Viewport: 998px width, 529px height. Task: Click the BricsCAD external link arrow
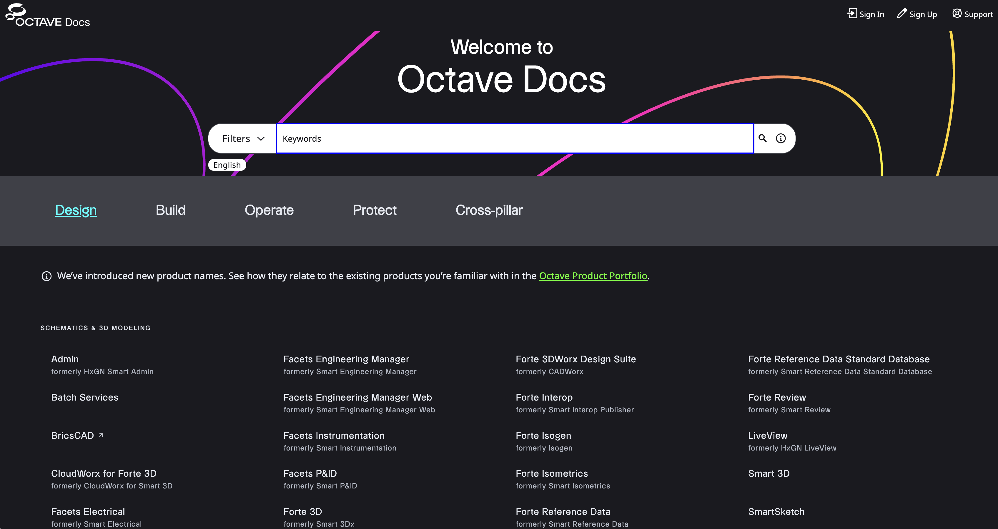click(101, 435)
